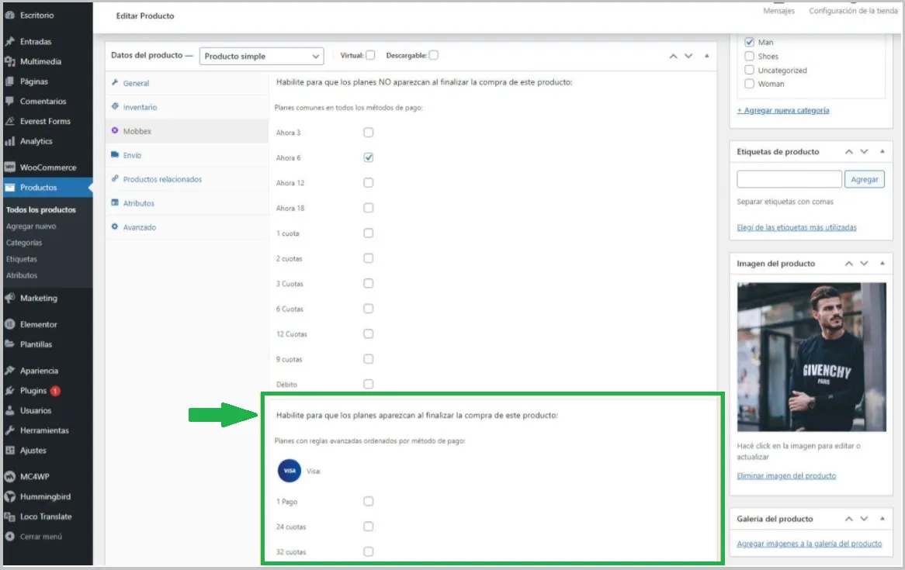Click the Plugins plug icon
Image resolution: width=905 pixels, height=570 pixels.
tap(9, 391)
